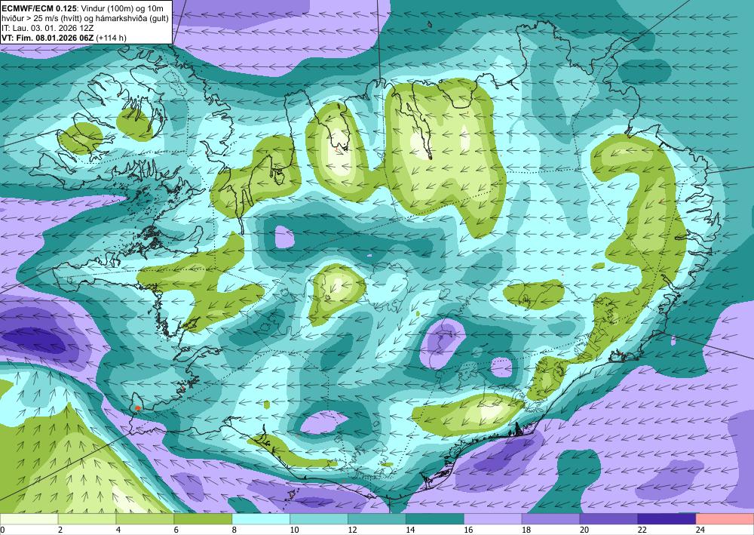
Task: Click the dark teal 14–16 legend swatch
Action: pyautogui.click(x=435, y=519)
